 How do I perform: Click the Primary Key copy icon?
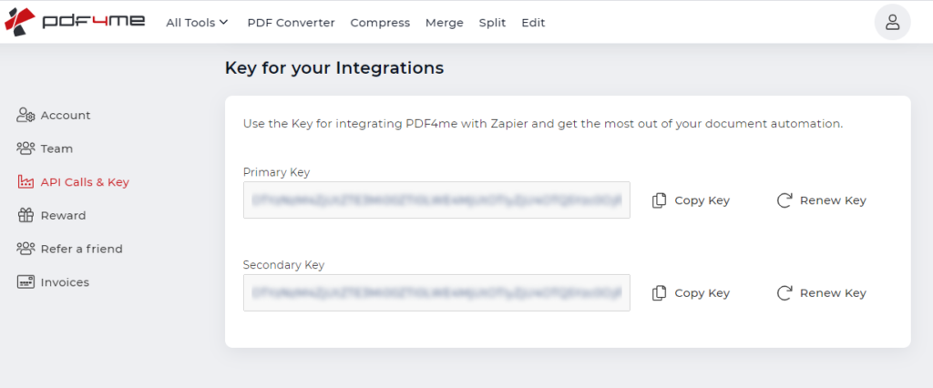[x=660, y=200]
